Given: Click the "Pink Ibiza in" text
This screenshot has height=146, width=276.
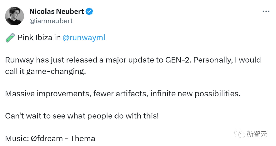Looking at the screenshot, I should [39, 38].
